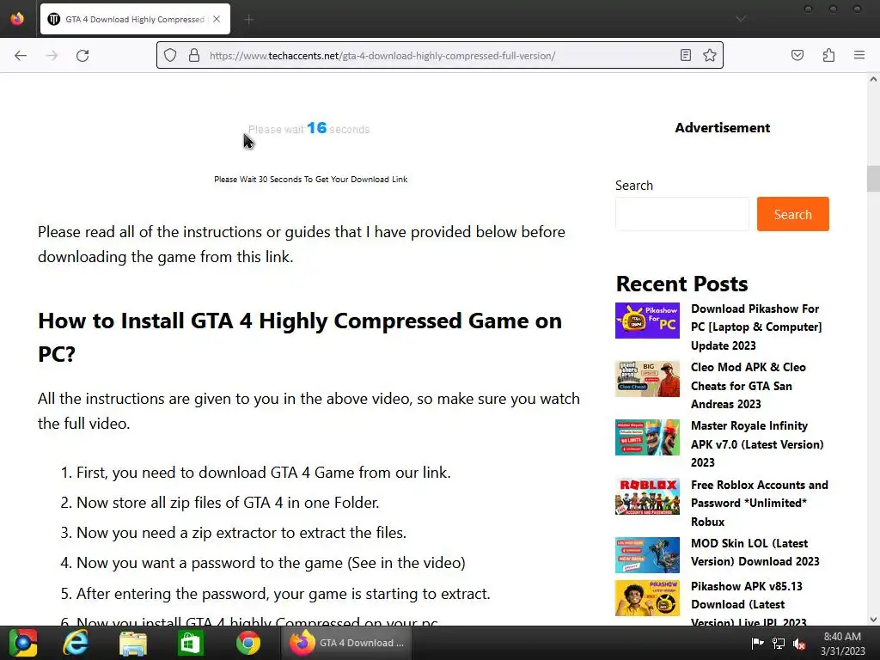
Task: Open Free Roblox Accounts and Password link
Action: coord(760,503)
